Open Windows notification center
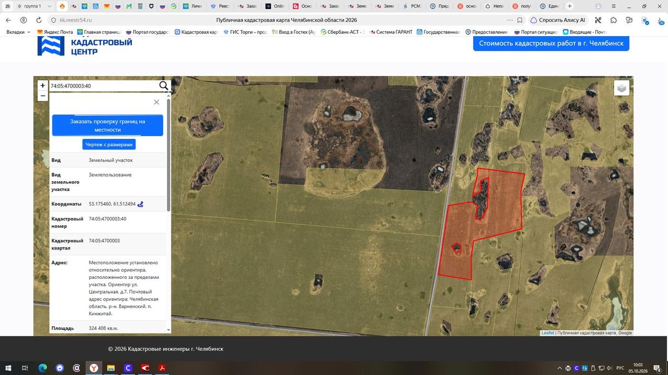This screenshot has height=375, width=668. 658,368
